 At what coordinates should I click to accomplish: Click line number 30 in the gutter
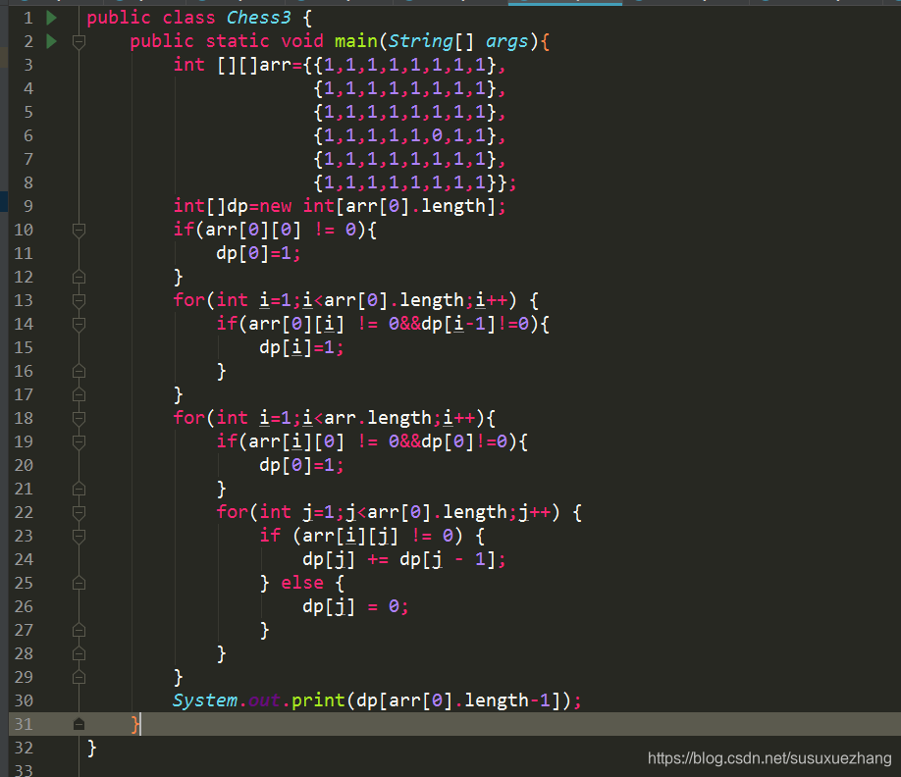24,701
